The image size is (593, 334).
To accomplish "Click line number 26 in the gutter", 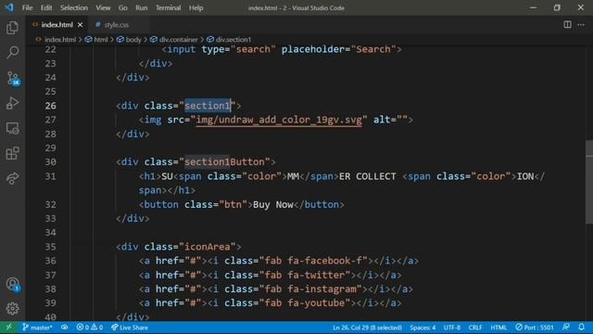I will click(50, 106).
